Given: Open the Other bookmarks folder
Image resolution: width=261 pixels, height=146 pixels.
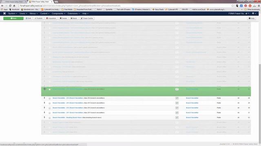Looking at the screenshot, I should (252, 9).
